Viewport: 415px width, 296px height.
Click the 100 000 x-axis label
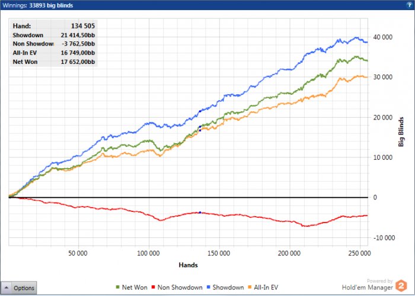click(148, 253)
